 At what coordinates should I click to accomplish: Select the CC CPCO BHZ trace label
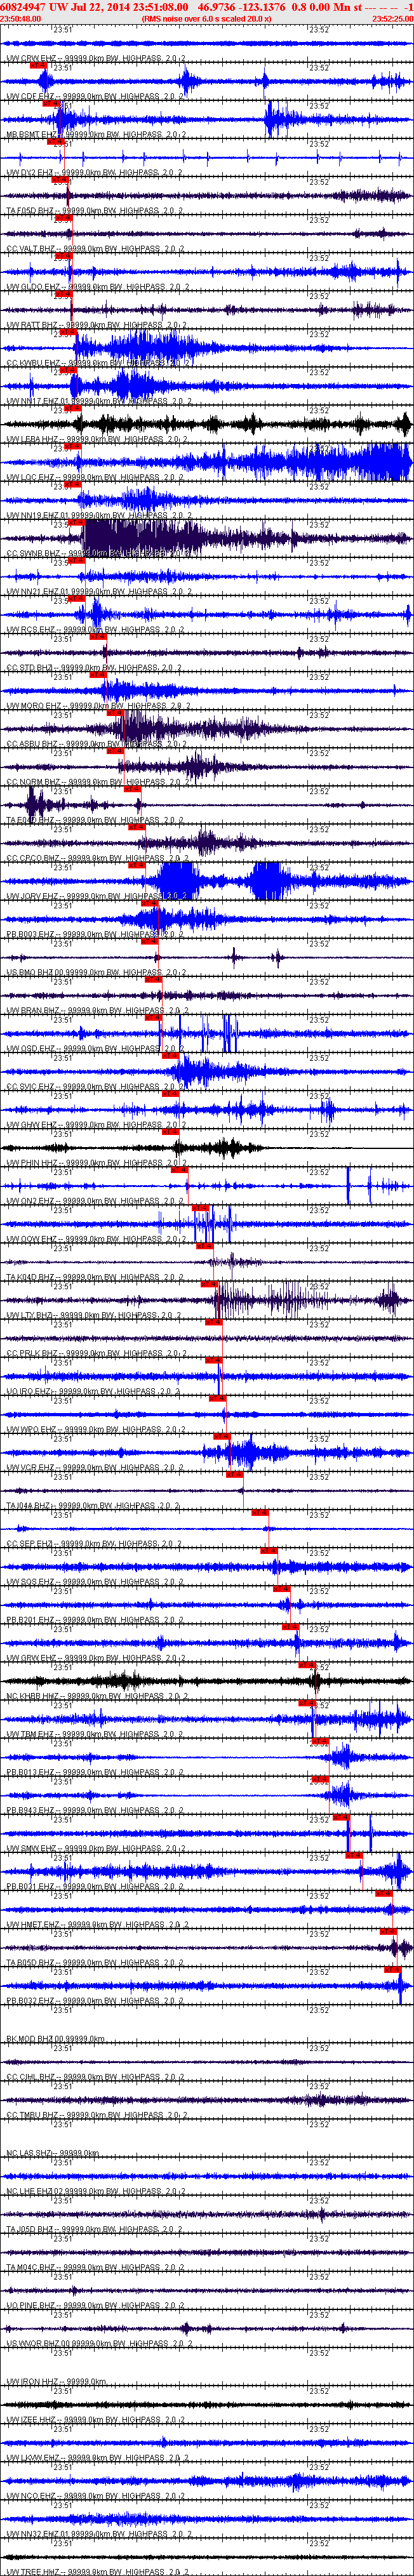click(x=95, y=858)
